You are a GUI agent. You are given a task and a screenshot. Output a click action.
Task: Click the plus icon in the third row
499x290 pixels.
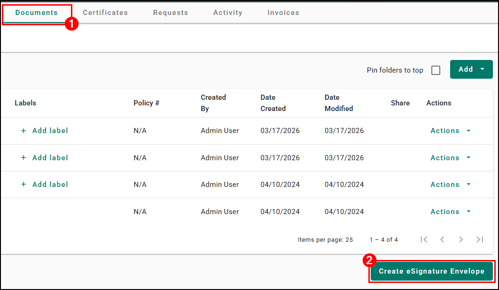click(x=23, y=185)
